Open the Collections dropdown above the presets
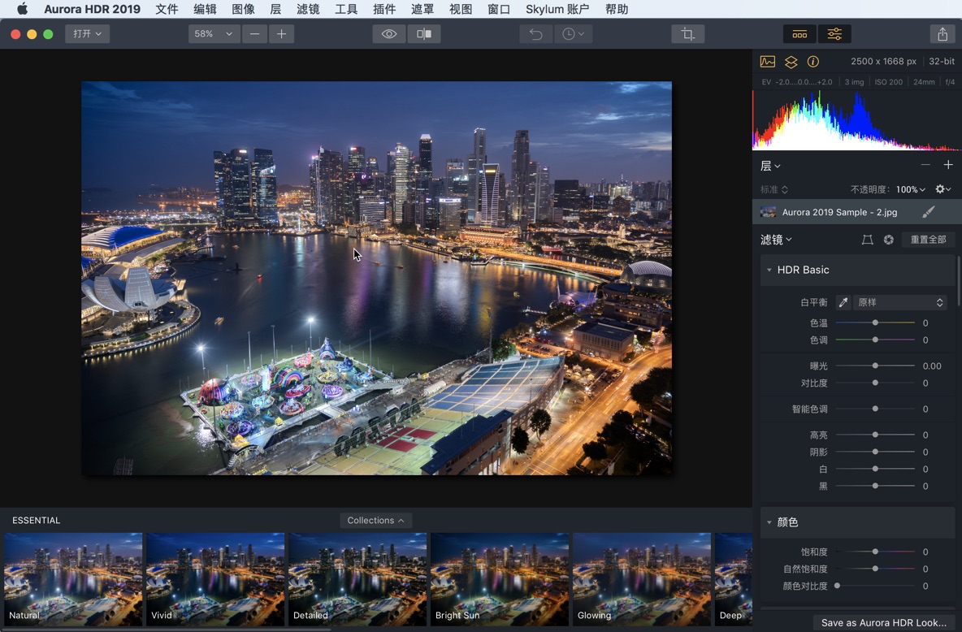The height and width of the screenshot is (632, 962). 375,520
